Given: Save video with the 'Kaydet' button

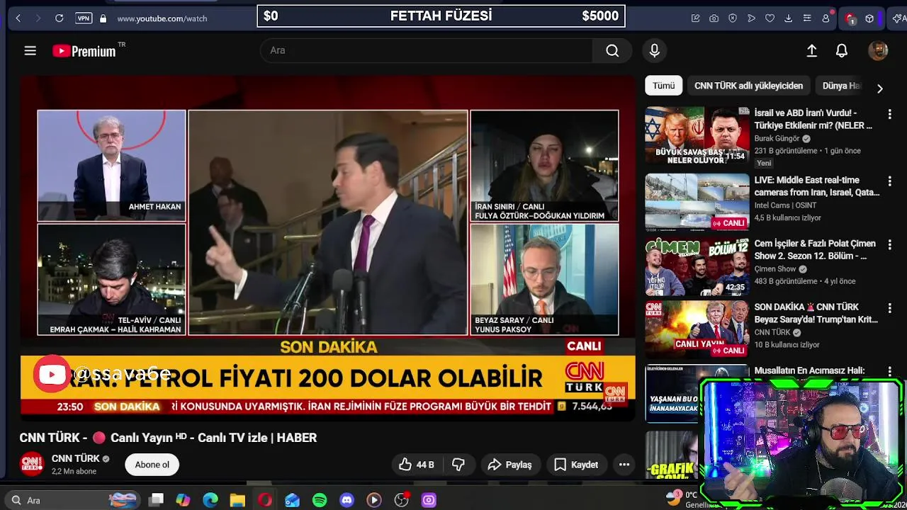Looking at the screenshot, I should (x=576, y=465).
